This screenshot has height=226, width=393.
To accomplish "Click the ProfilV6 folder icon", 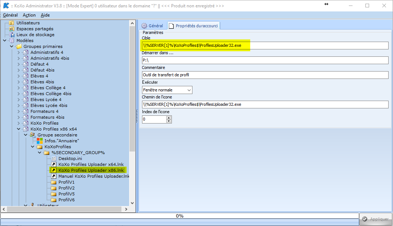I will point(54,200).
